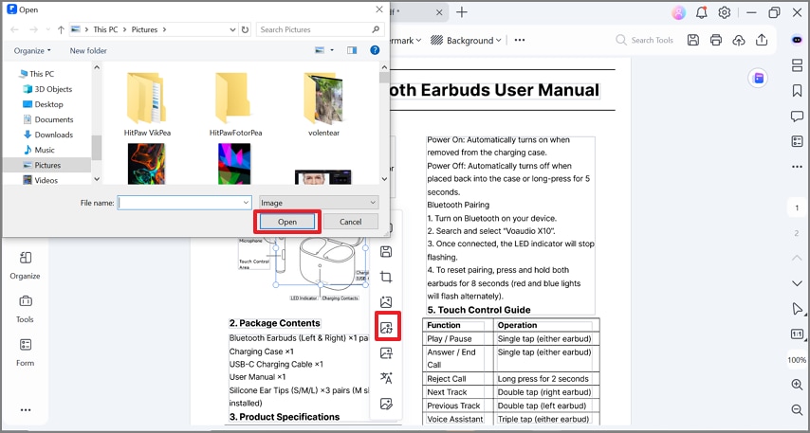Add a new tab with plus button
Viewport: 810px width, 433px height.
pos(462,12)
